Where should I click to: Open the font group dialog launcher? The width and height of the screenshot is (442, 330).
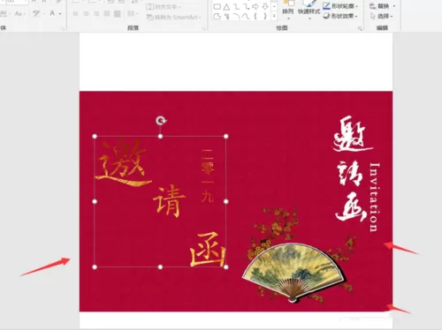[x=63, y=28]
